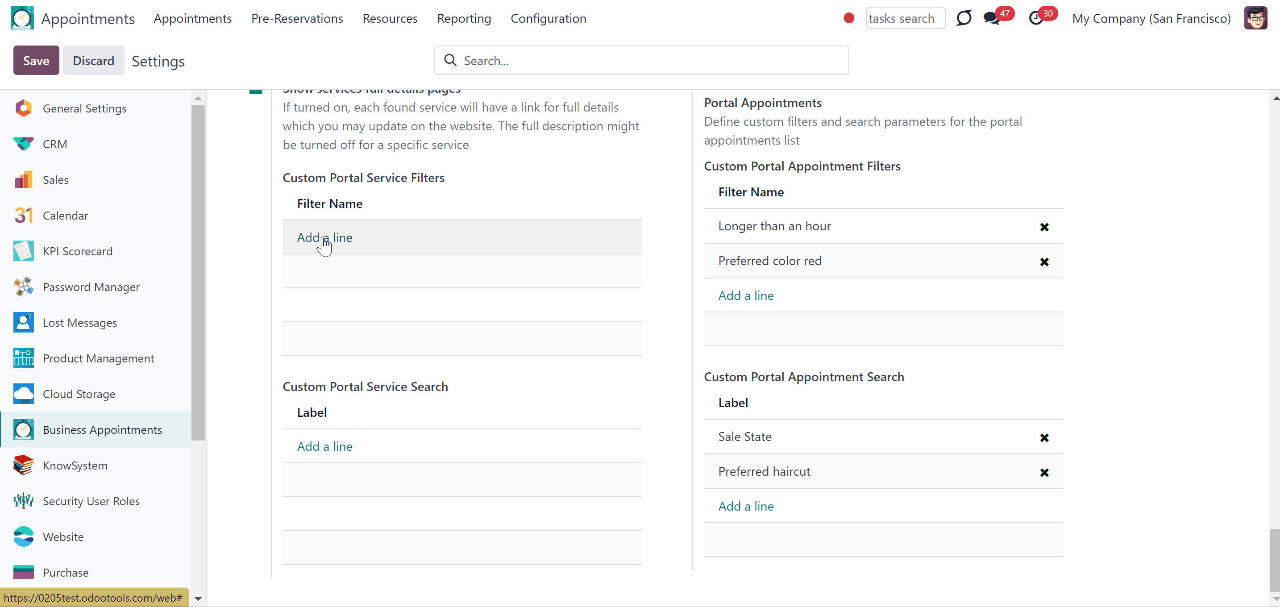Discard the settings changes
Viewport: 1280px width, 607px height.
93,61
